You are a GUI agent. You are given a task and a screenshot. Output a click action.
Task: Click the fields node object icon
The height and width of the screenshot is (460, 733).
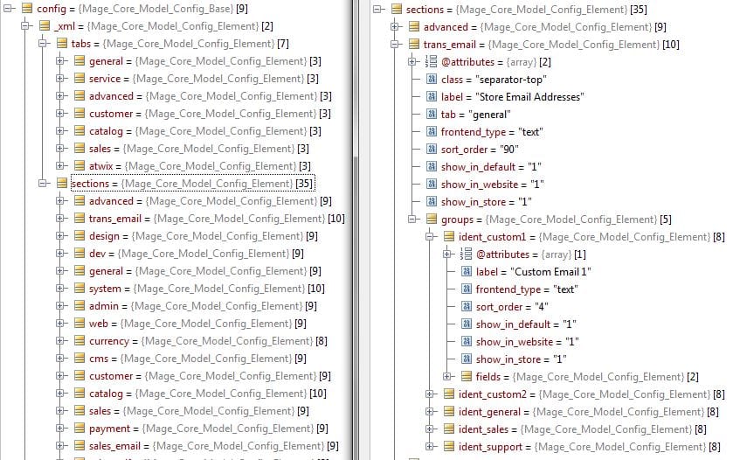pyautogui.click(x=466, y=376)
